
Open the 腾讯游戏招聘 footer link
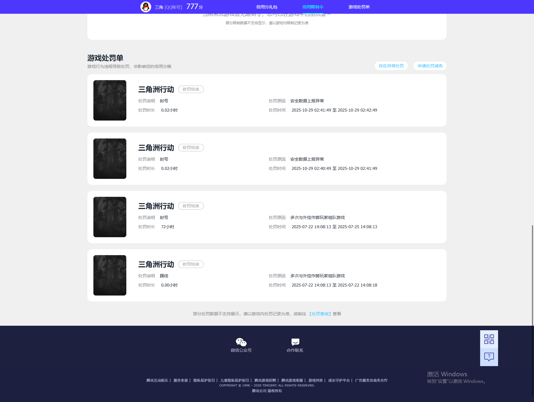(265, 380)
